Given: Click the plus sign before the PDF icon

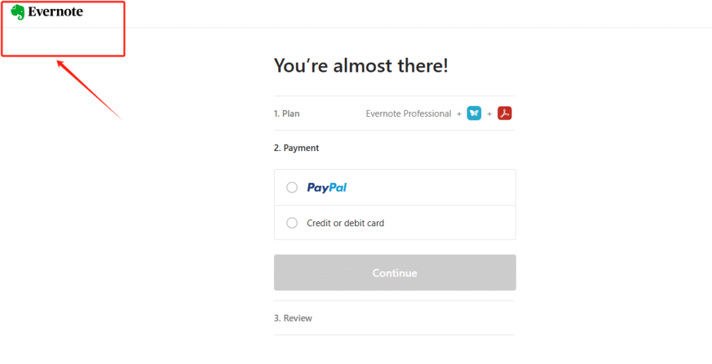Looking at the screenshot, I should click(x=489, y=113).
